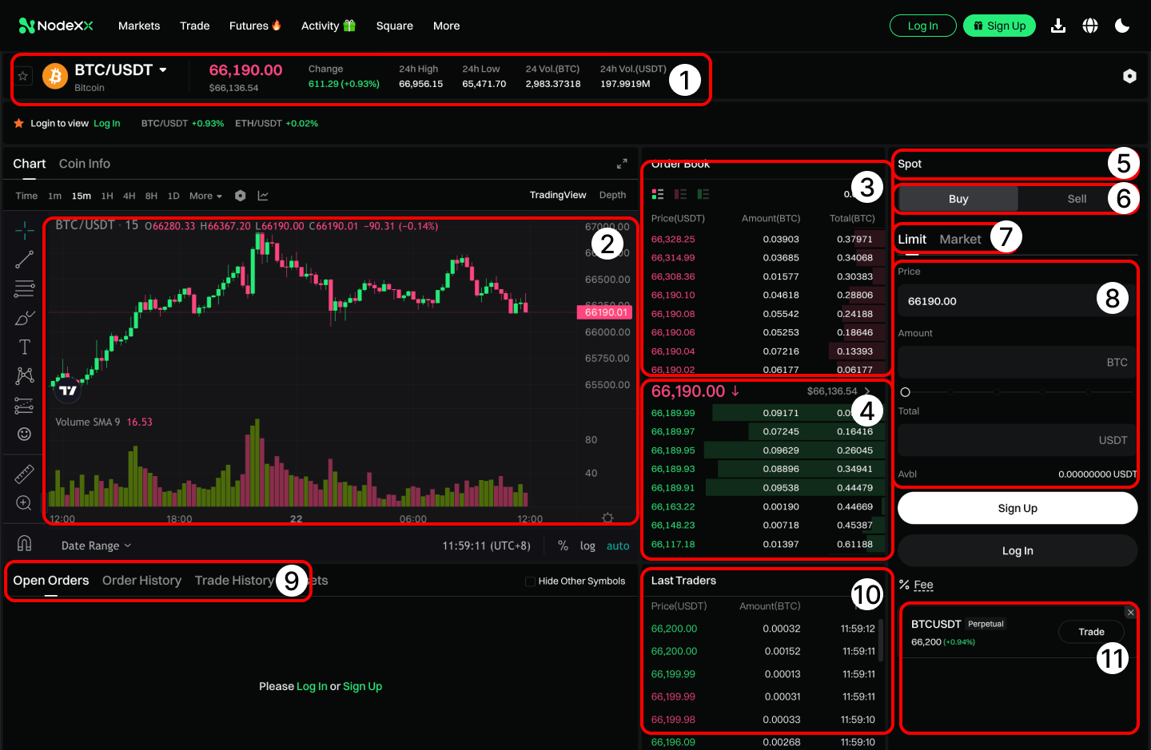The image size is (1151, 750).
Task: Click the NodeX logo in the header
Action: pos(56,26)
